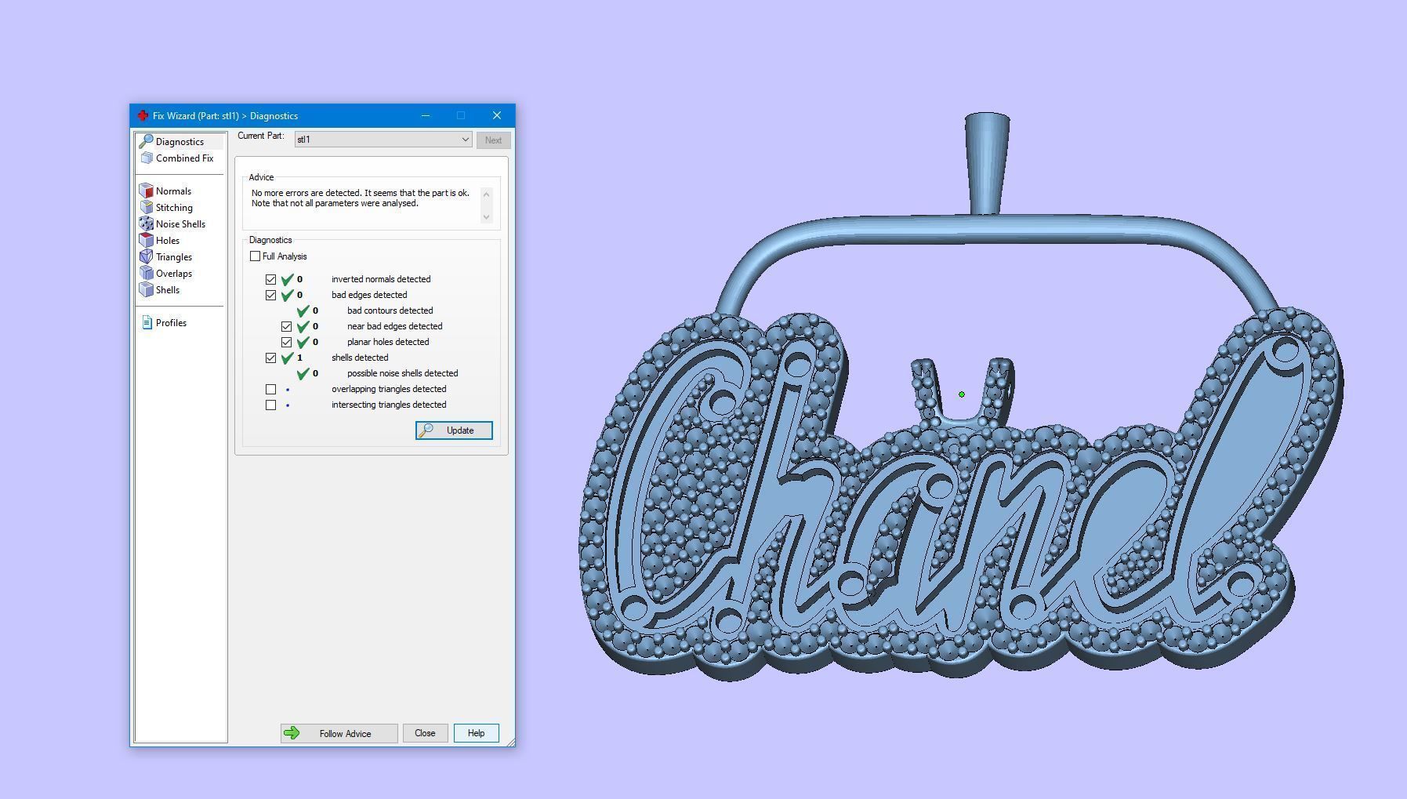Click the 'bad contours detected' label

pos(390,311)
